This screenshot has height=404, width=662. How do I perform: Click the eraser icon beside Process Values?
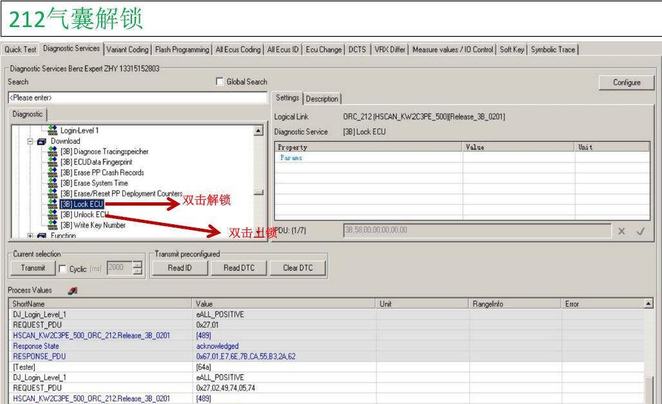pos(70,291)
